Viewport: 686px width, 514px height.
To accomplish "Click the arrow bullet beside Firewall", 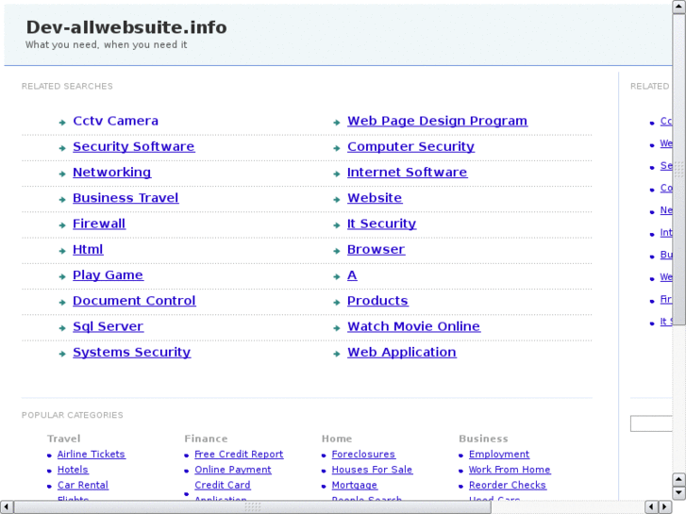I will pyautogui.click(x=62, y=225).
